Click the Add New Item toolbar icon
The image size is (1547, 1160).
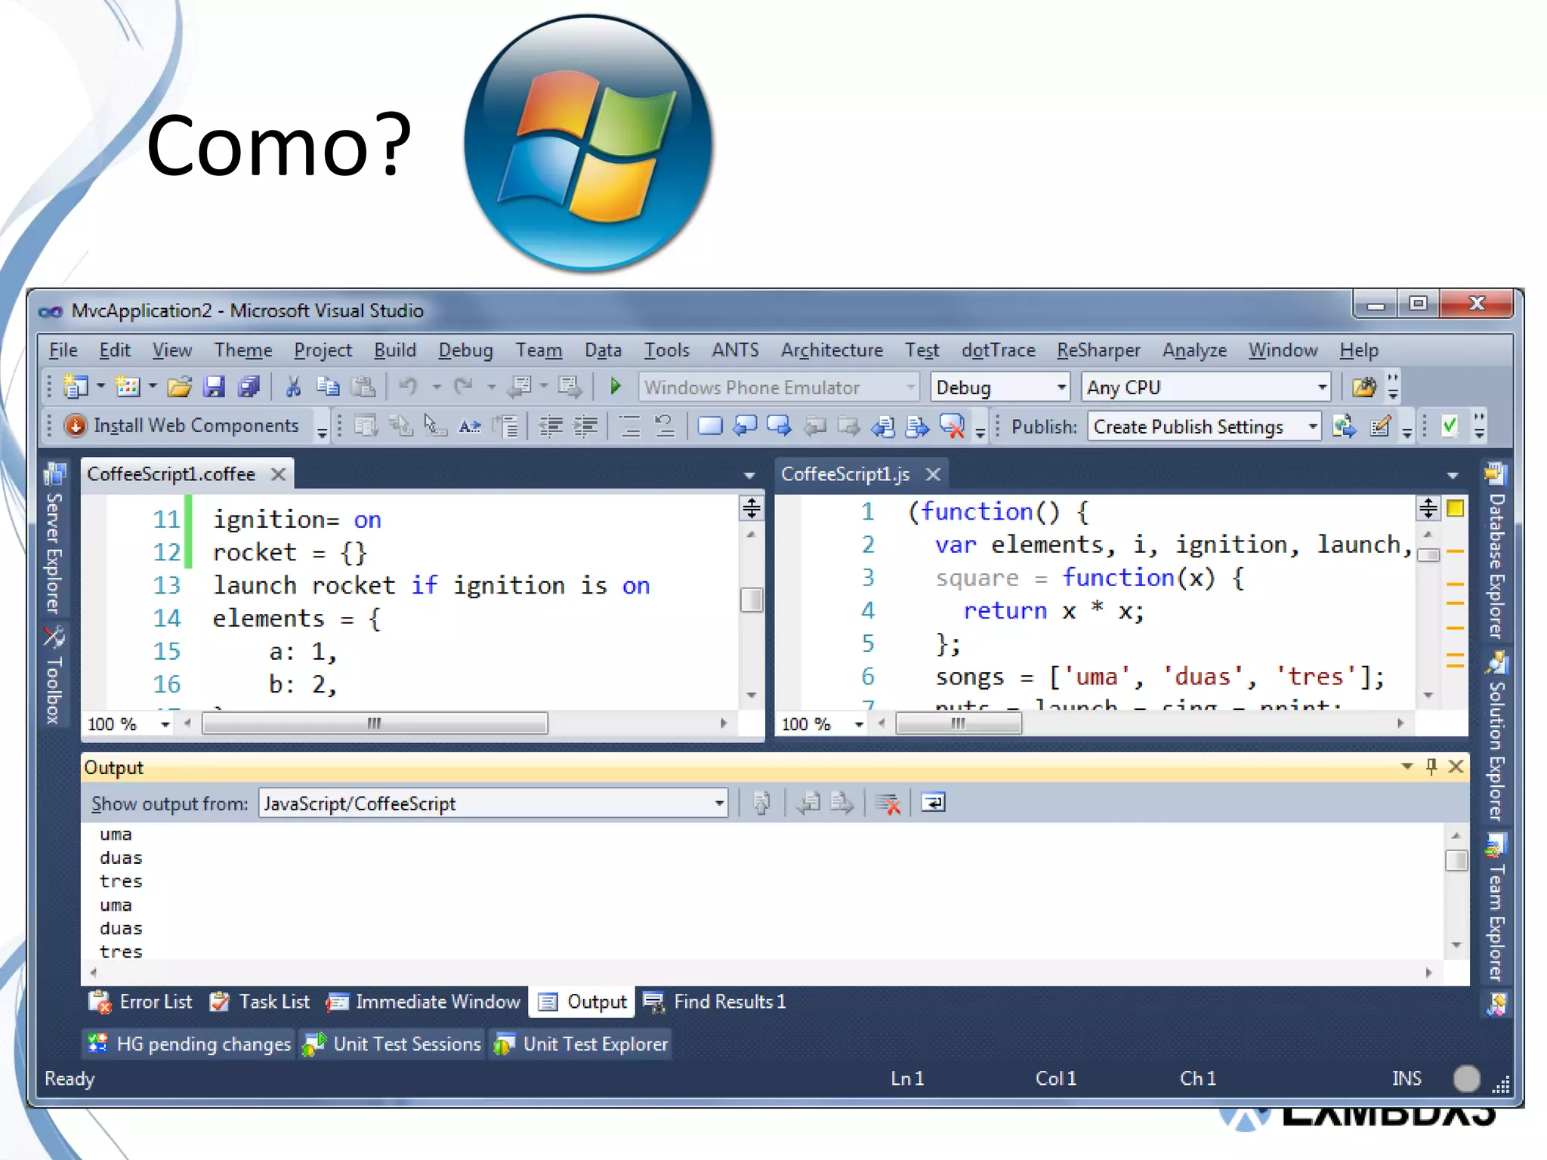127,387
